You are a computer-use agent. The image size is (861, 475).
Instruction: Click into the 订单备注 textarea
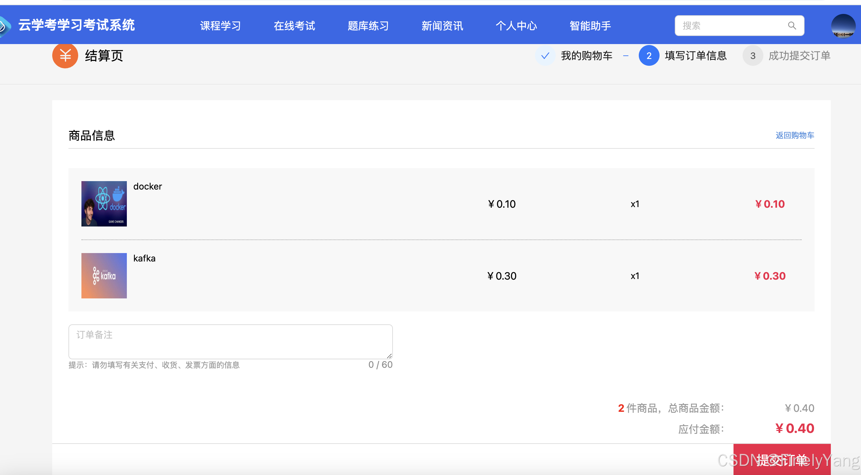(230, 342)
